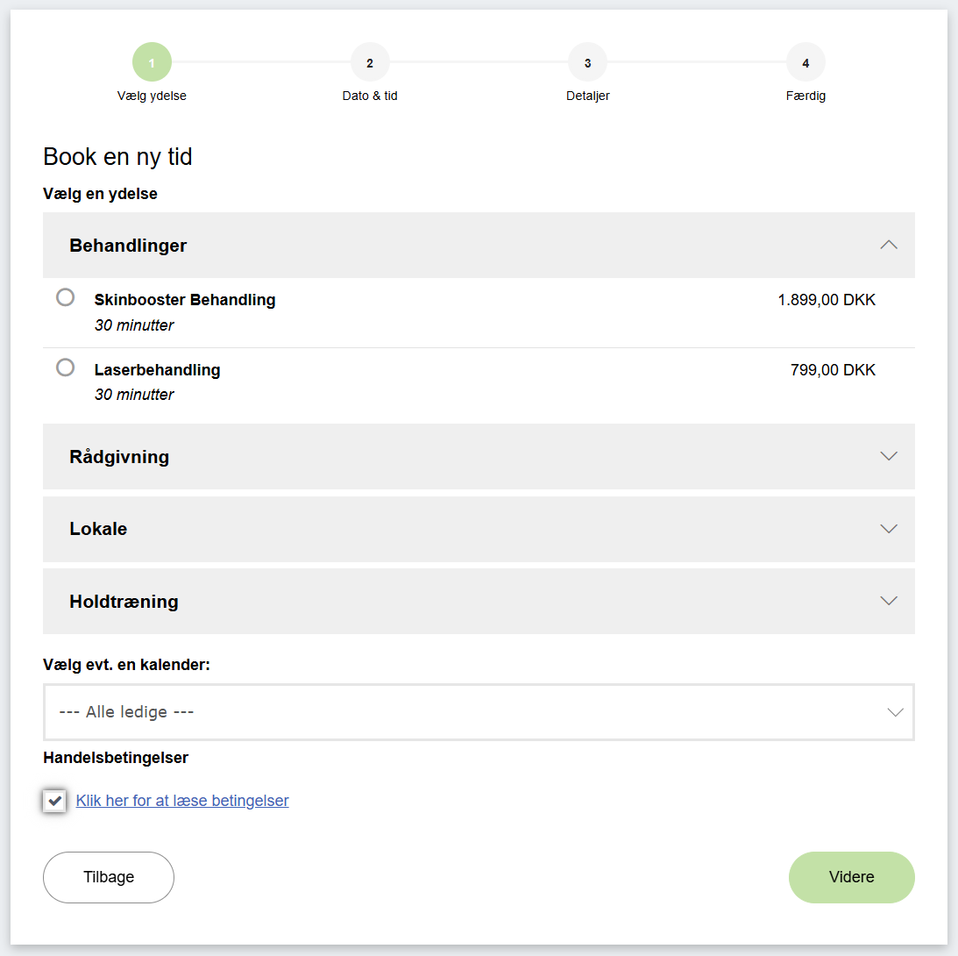Collapse the Behandlinger section chevron
958x956 pixels.
pos(889,245)
